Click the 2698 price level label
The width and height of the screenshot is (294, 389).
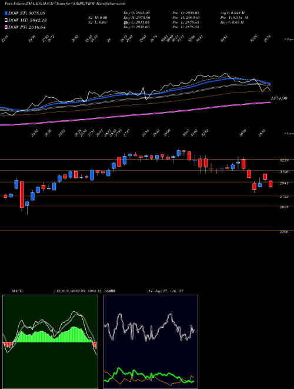click(x=284, y=207)
